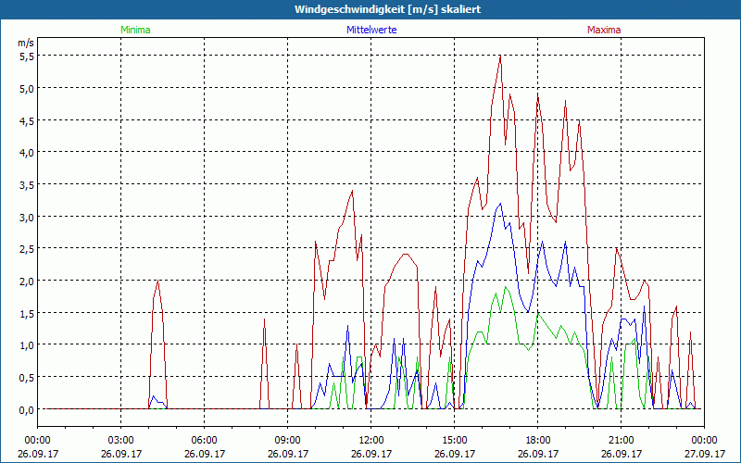The width and height of the screenshot is (741, 463).
Task: Click the 2,0 y-axis value
Action: coord(26,281)
